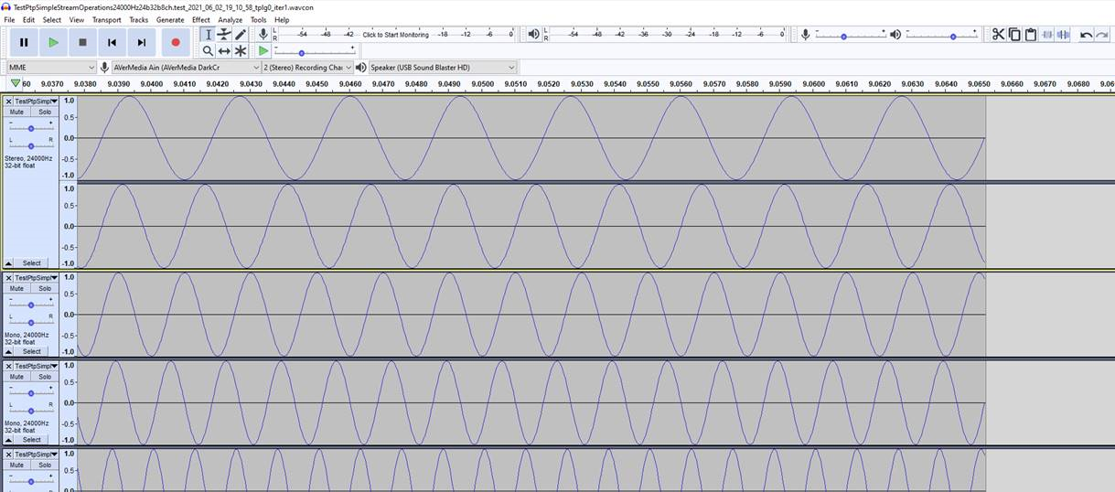Open the File menu
This screenshot has height=492, width=1115.
(9, 19)
